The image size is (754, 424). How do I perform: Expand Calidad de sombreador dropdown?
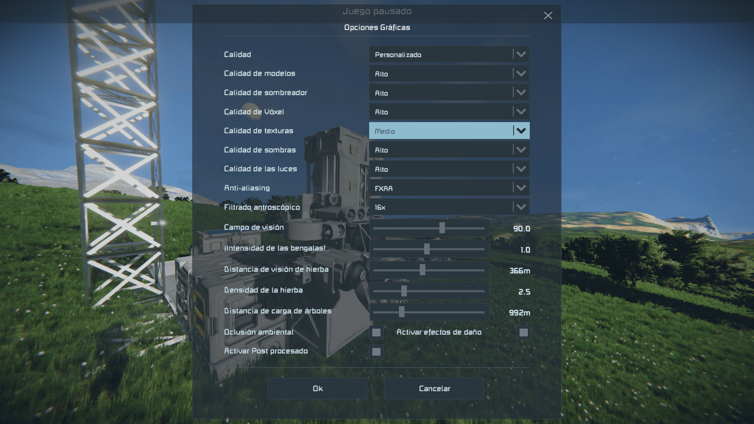click(x=521, y=93)
